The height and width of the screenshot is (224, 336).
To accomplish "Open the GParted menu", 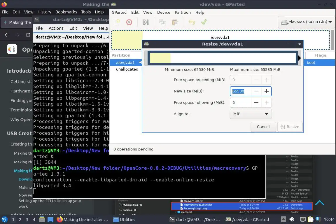I will [119, 13].
